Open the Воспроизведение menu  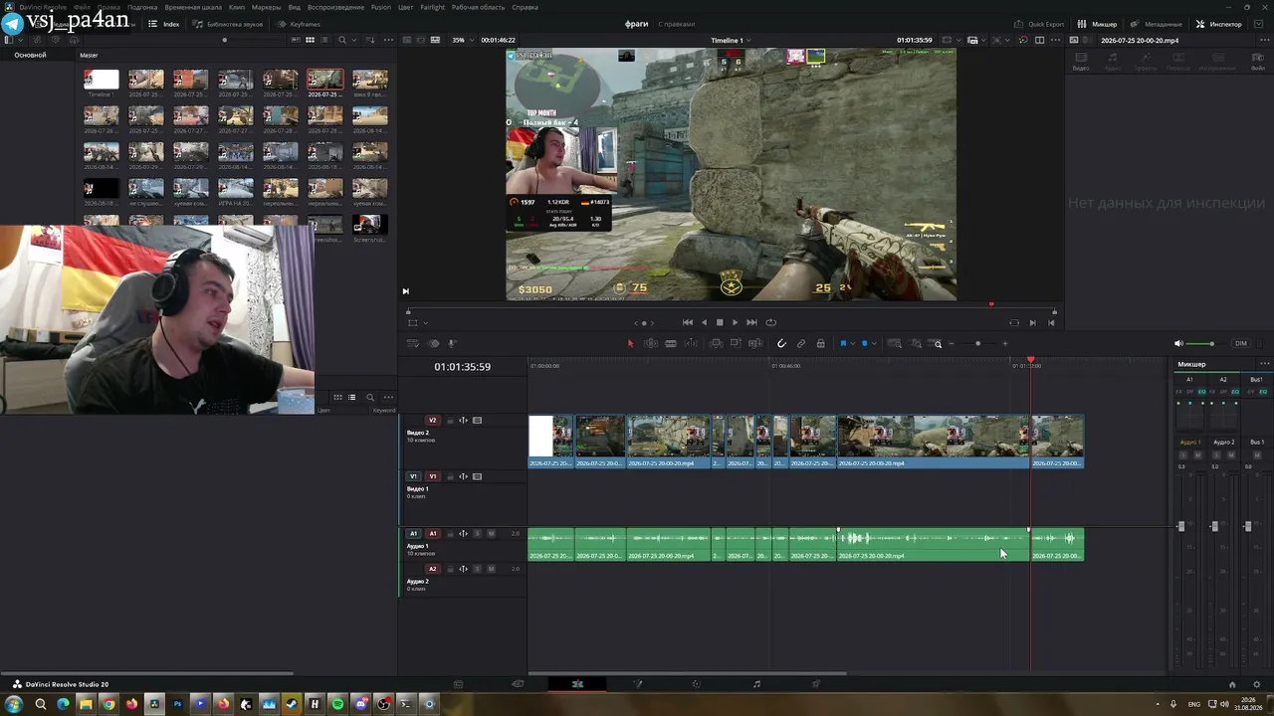(335, 7)
